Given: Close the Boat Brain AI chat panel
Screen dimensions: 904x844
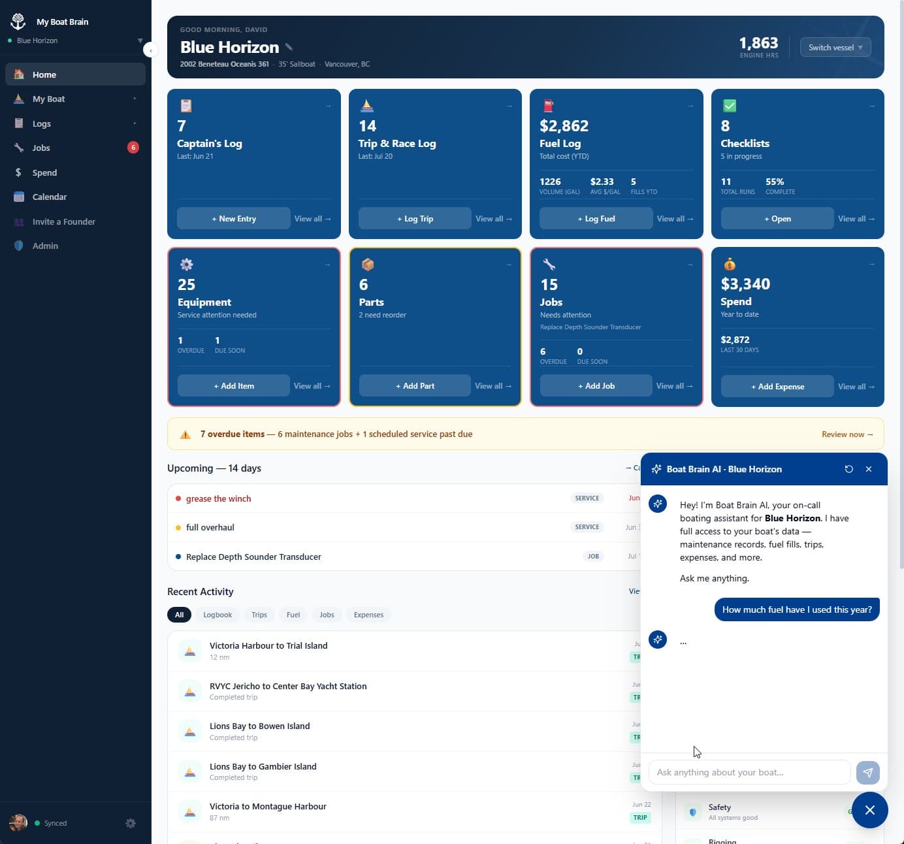Looking at the screenshot, I should click(869, 469).
